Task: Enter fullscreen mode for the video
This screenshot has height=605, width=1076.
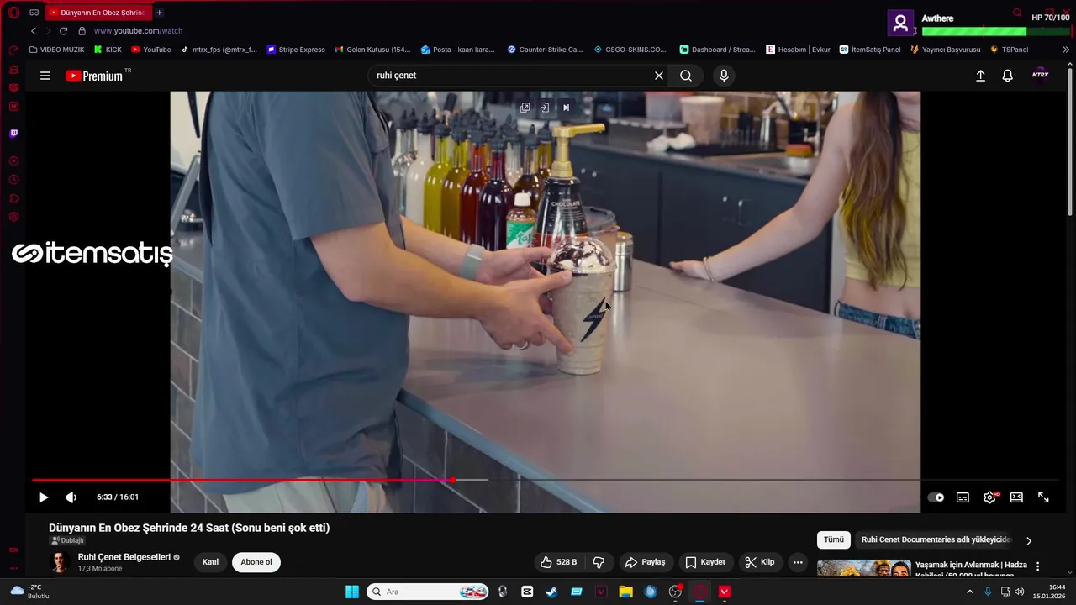Action: pyautogui.click(x=1043, y=497)
